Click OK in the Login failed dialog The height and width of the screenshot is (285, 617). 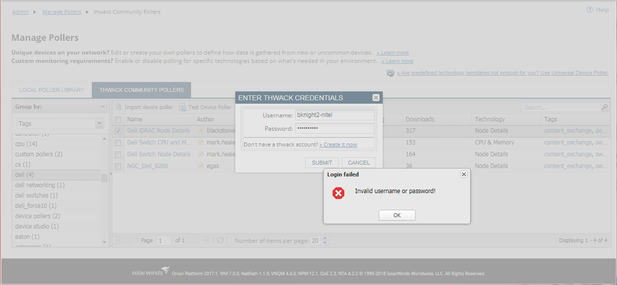coord(397,215)
